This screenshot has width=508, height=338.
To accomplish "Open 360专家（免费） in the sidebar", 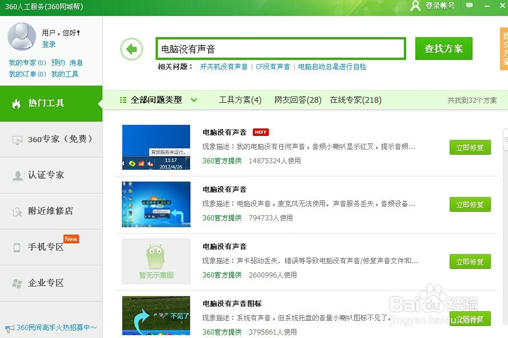I will pos(51,139).
